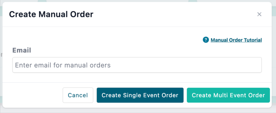Click the question mark help icon
Viewport: 276px width, 113px height.
pyautogui.click(x=206, y=40)
